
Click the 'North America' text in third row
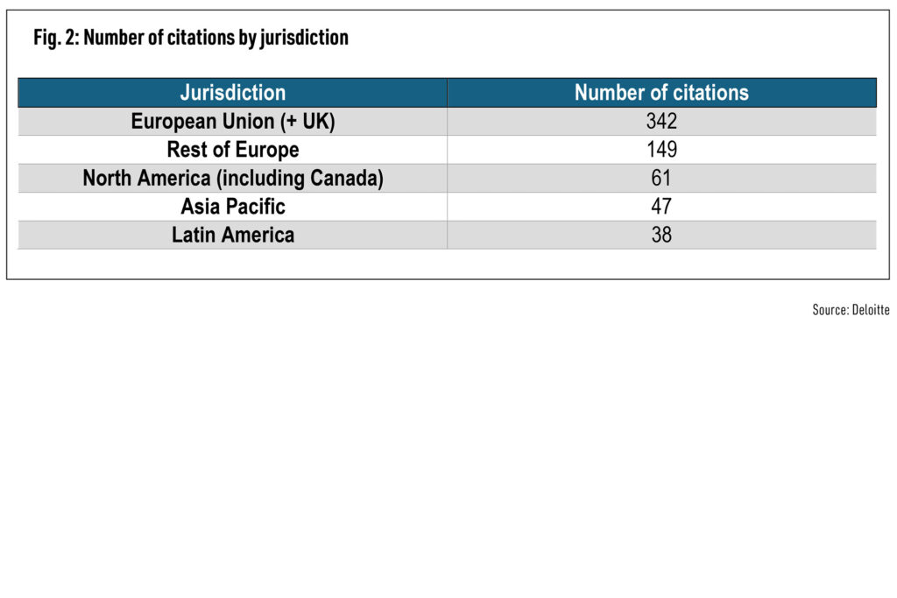point(145,179)
